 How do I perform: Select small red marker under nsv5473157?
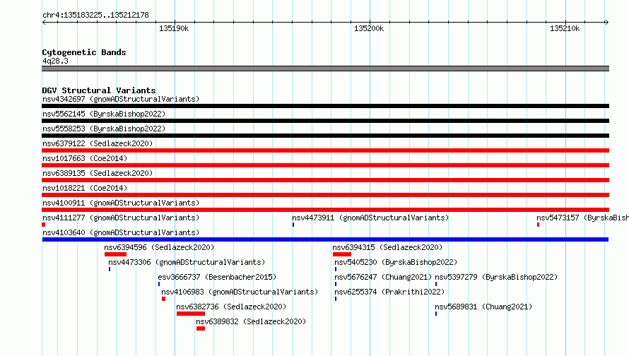(538, 225)
